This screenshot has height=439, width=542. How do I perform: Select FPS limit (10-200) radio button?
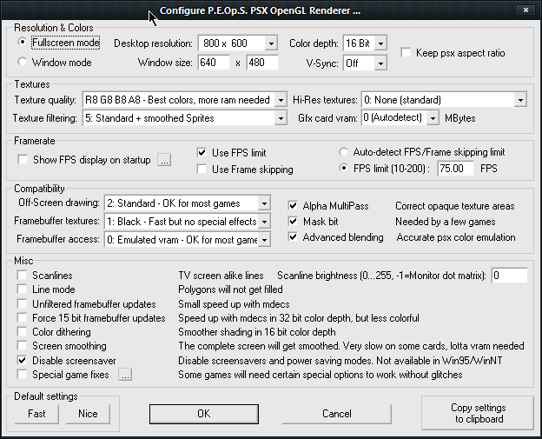tap(344, 168)
